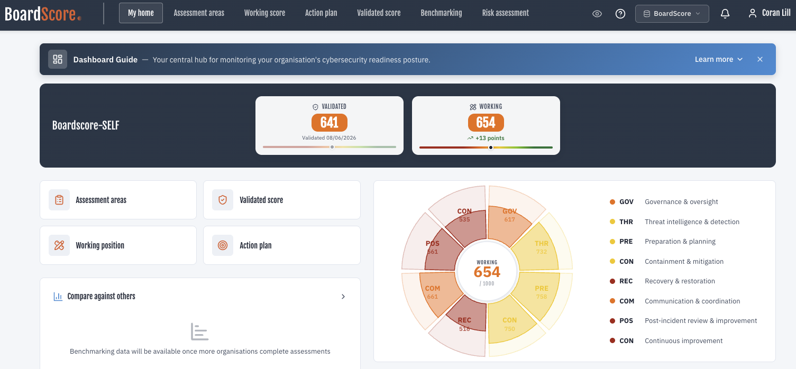Switch to Validated score nav tab
Screen dimensions: 796x369
(x=379, y=13)
